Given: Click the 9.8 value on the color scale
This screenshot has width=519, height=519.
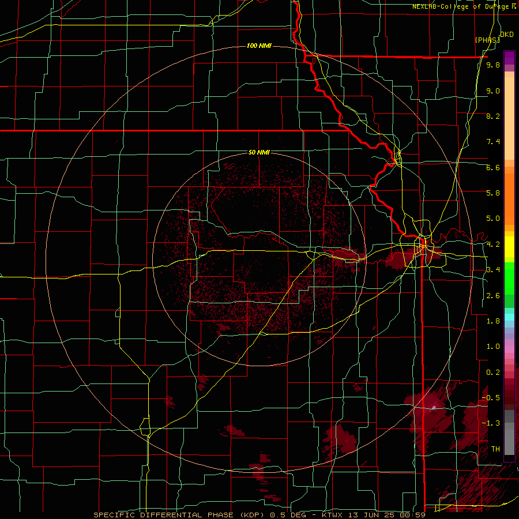Looking at the screenshot, I should tap(493, 65).
